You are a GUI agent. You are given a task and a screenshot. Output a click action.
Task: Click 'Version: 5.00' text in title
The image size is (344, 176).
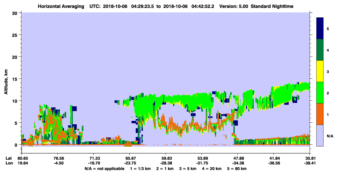(233, 6)
